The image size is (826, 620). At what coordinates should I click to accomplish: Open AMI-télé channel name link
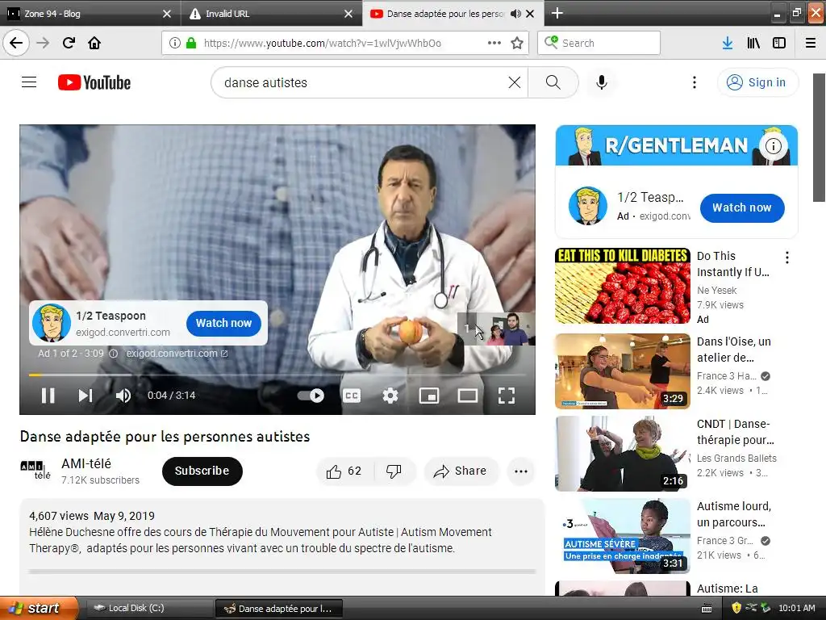pos(86,463)
